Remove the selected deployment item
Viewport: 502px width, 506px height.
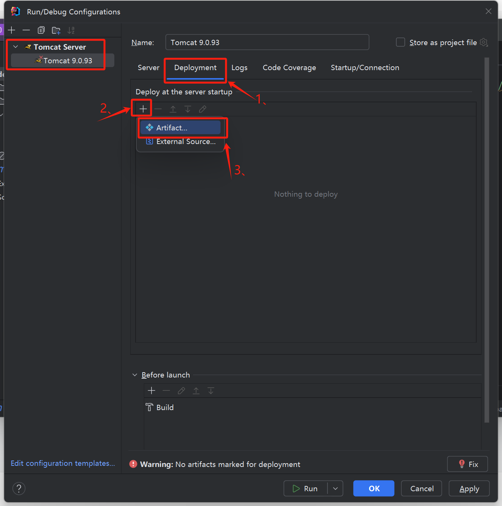(x=158, y=109)
